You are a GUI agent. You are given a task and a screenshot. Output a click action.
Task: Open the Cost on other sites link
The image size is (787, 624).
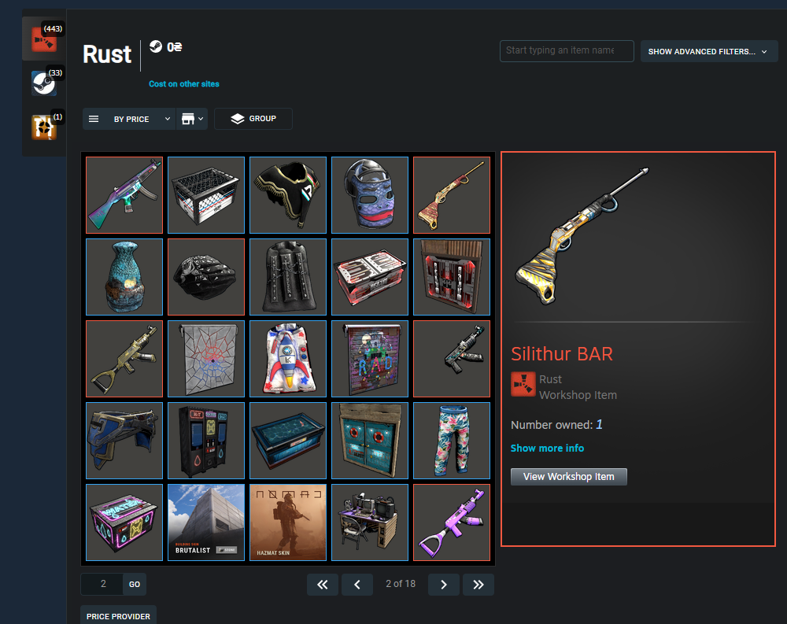point(183,84)
